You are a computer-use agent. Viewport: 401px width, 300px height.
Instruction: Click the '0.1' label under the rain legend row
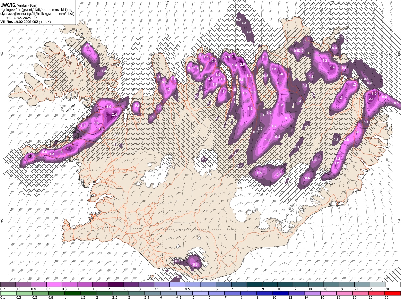[x=3, y=297]
